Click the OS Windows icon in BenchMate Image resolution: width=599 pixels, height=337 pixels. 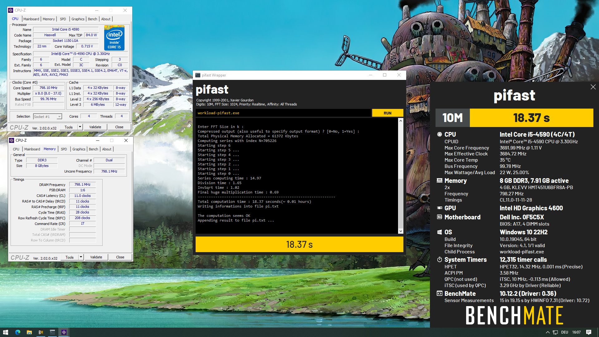440,232
